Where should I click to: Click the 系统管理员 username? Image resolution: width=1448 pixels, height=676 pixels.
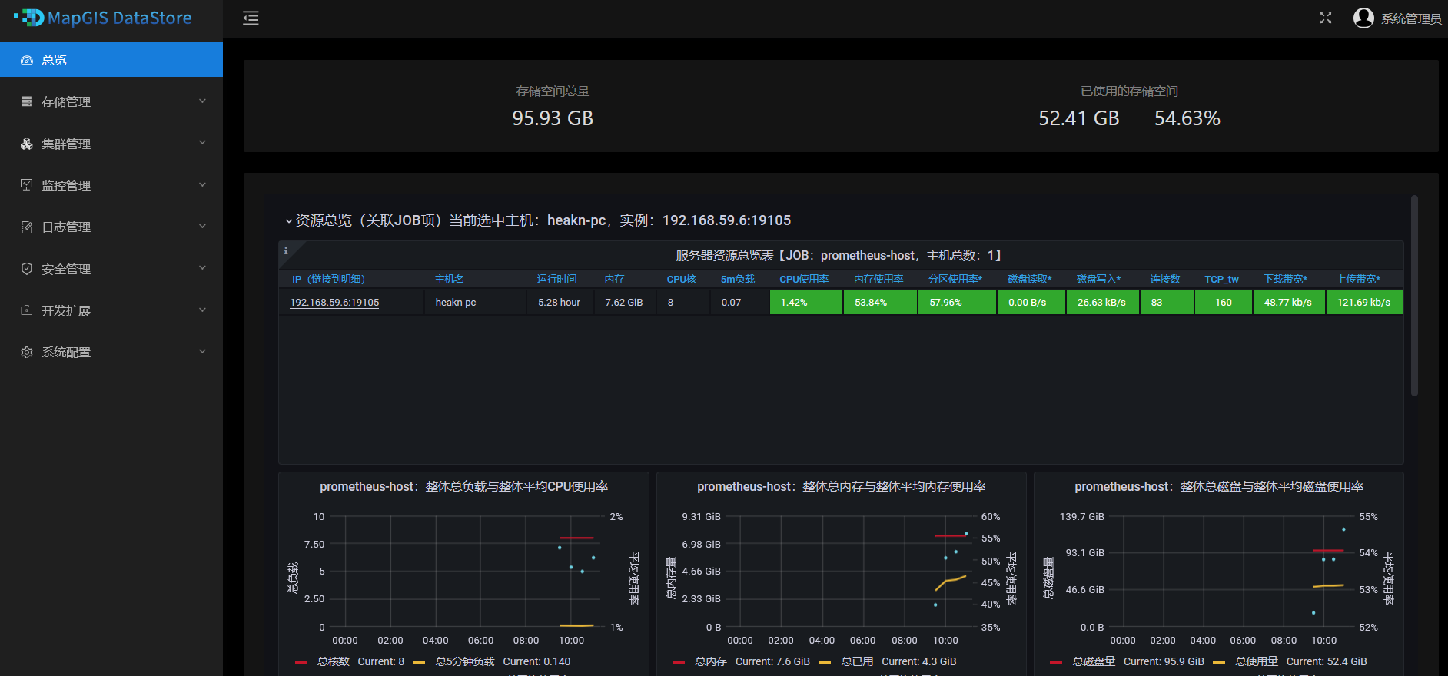click(x=1411, y=18)
